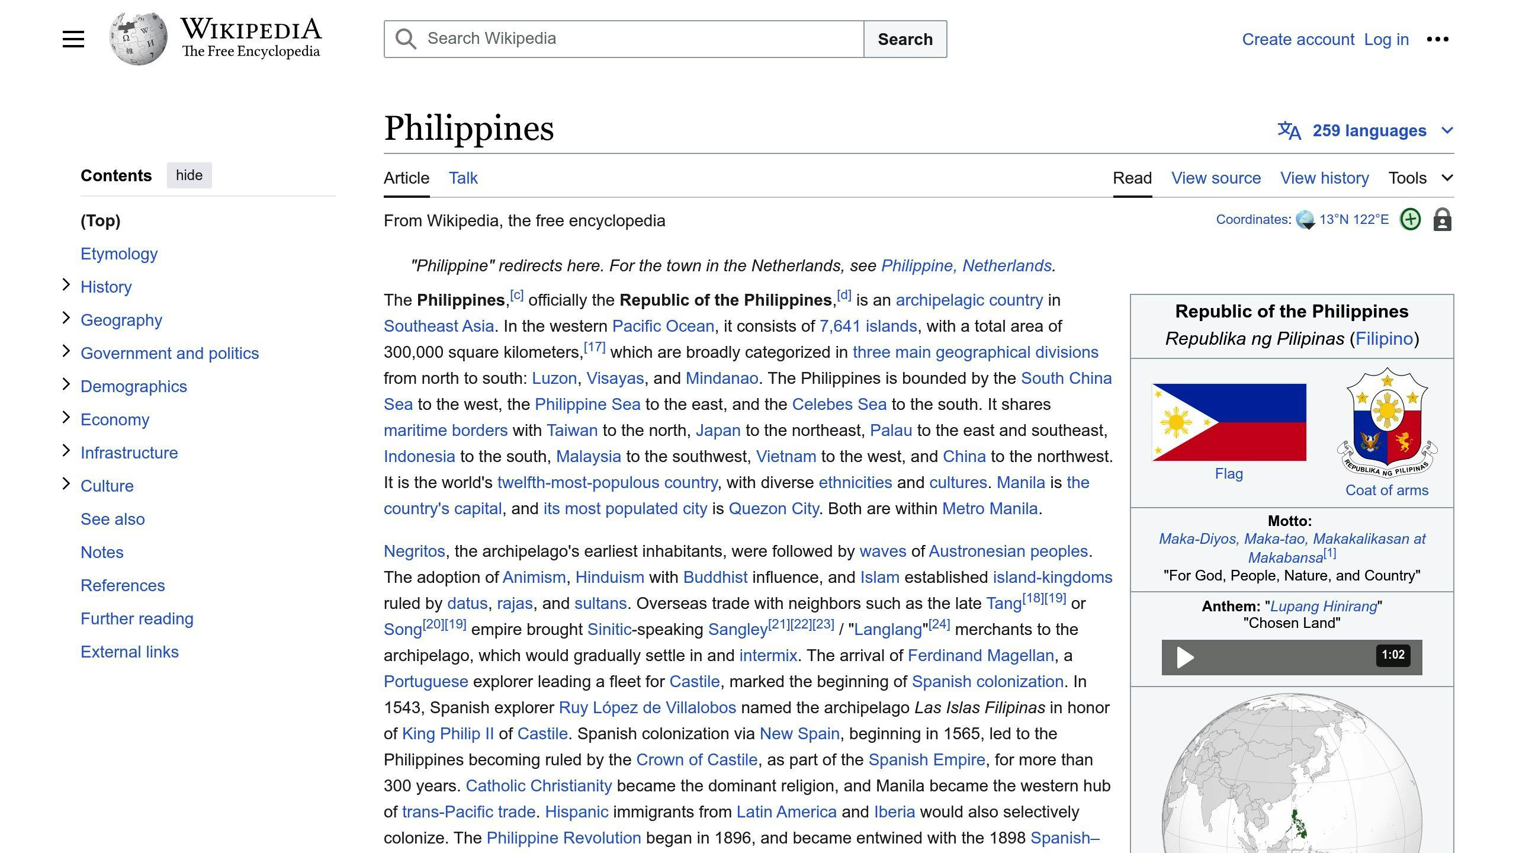Play the Lupang Hinirang anthem audio

pos(1185,657)
